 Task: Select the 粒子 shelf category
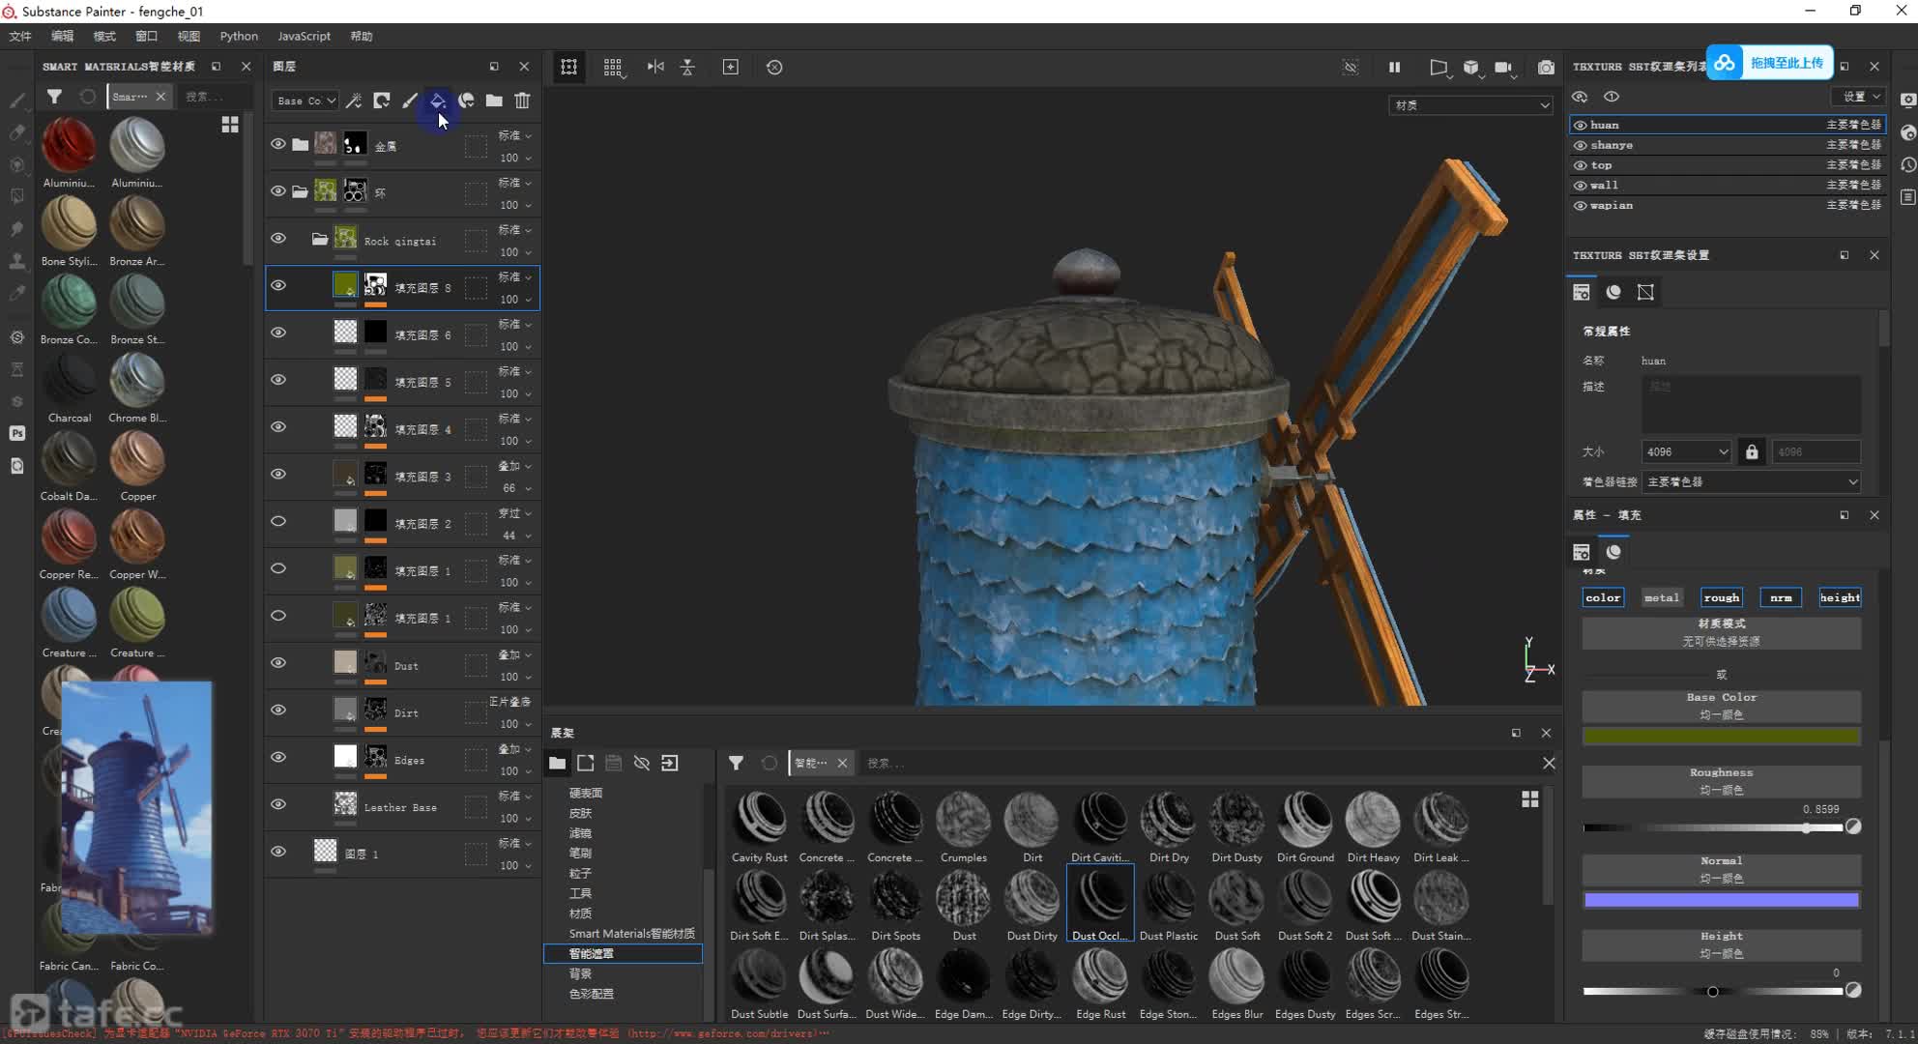click(580, 873)
